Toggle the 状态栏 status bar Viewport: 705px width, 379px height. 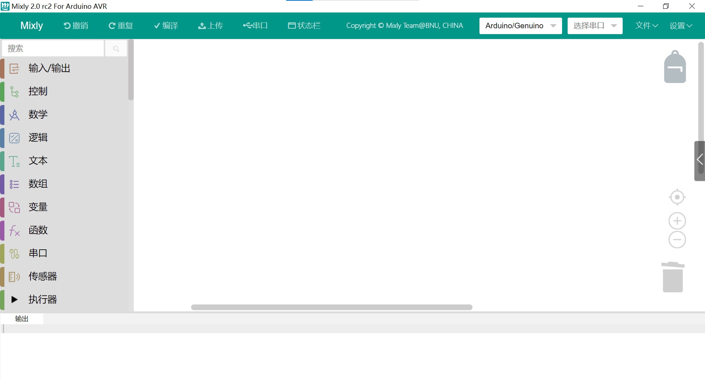pyautogui.click(x=304, y=26)
